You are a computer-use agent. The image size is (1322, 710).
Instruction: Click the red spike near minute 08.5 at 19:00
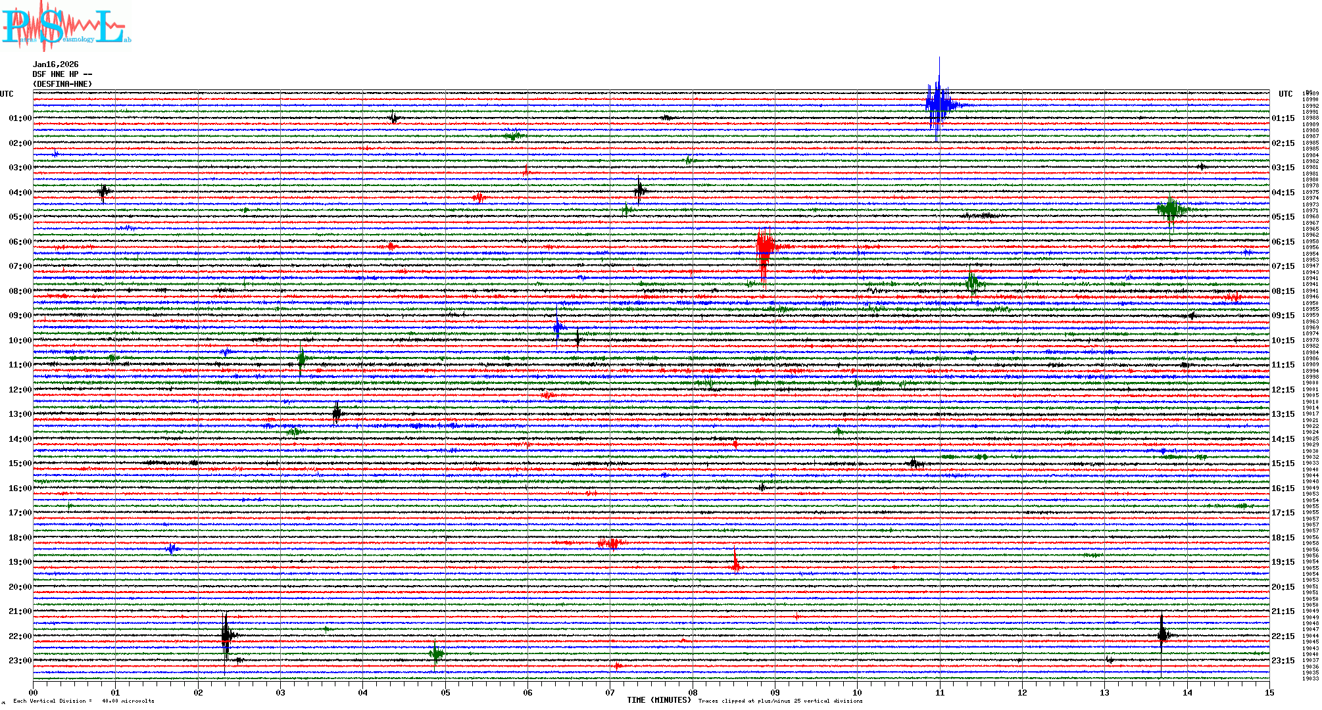[735, 561]
